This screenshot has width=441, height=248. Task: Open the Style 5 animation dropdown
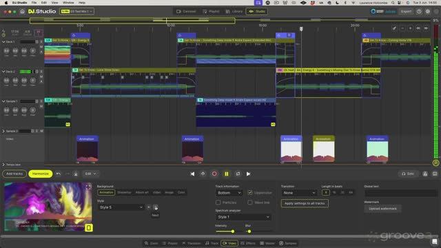pos(121,207)
